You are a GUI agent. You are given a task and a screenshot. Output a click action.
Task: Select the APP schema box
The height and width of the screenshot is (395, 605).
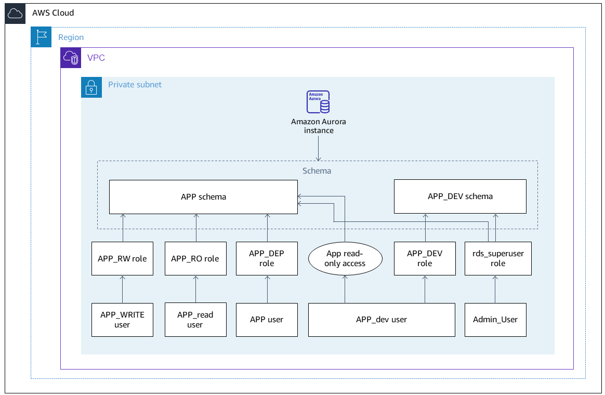pos(203,196)
